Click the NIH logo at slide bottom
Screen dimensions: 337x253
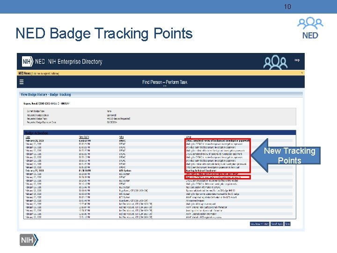[29, 240]
